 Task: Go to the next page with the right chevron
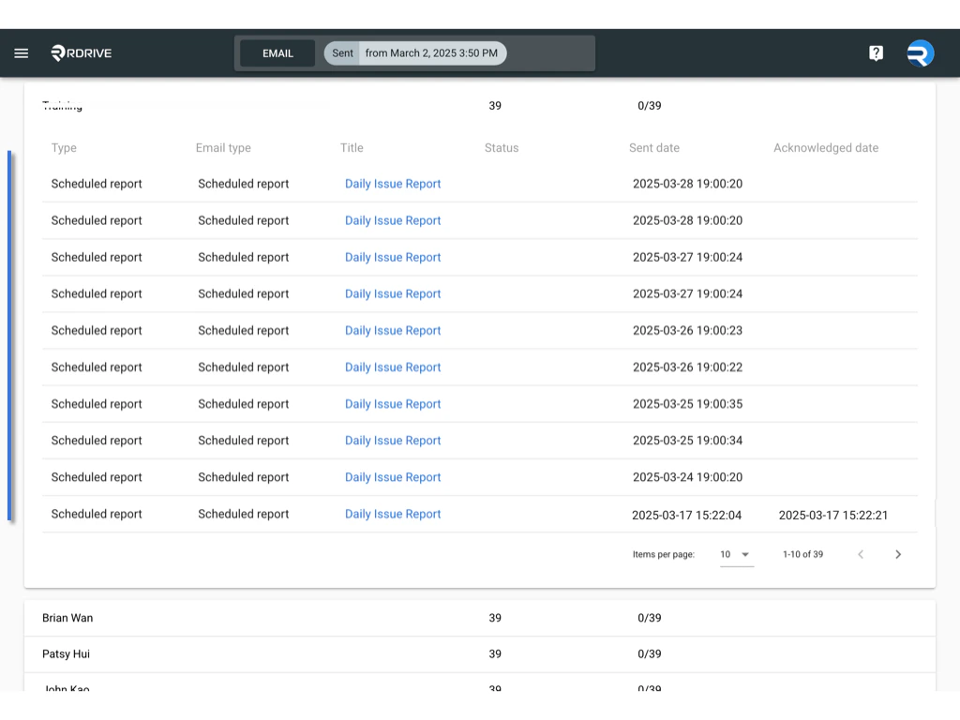(x=897, y=554)
